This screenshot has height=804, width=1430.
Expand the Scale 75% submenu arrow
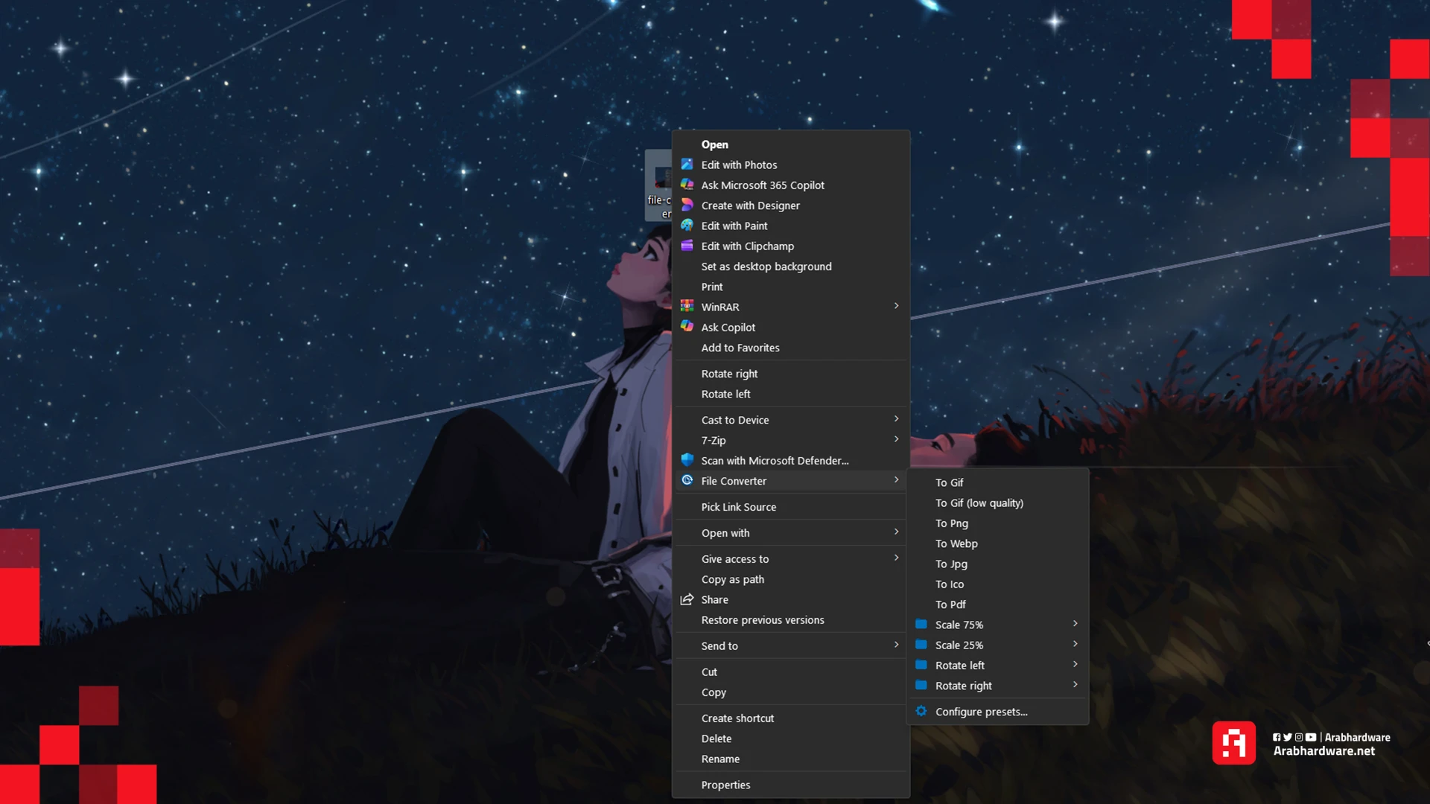click(x=1075, y=624)
